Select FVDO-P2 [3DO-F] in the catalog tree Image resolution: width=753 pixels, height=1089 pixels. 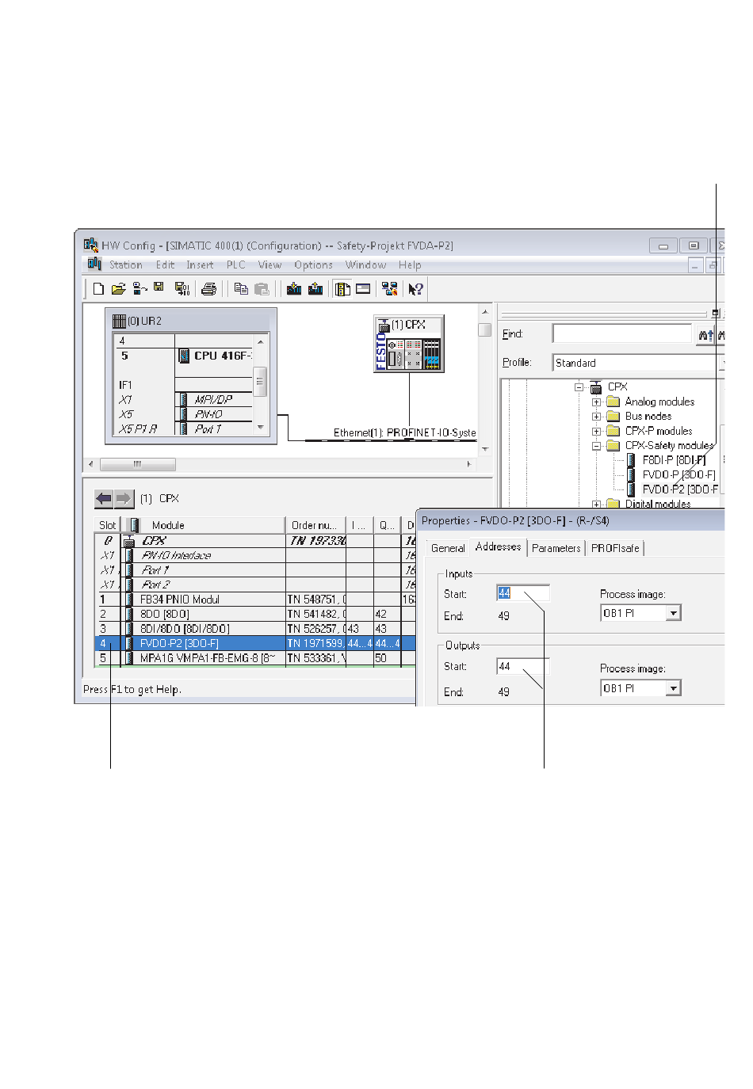point(681,489)
